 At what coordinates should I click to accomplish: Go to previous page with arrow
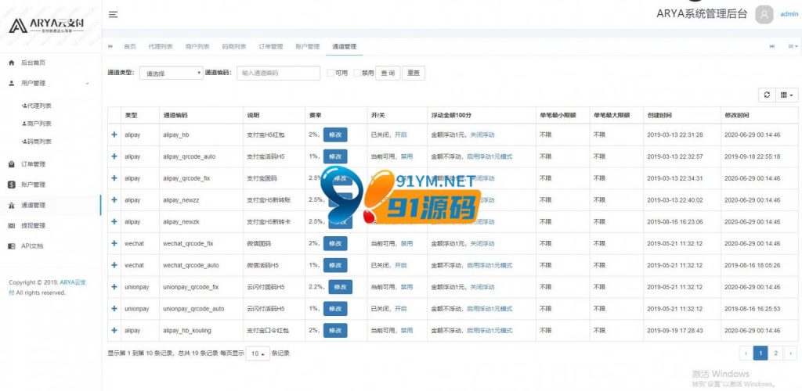point(746,353)
